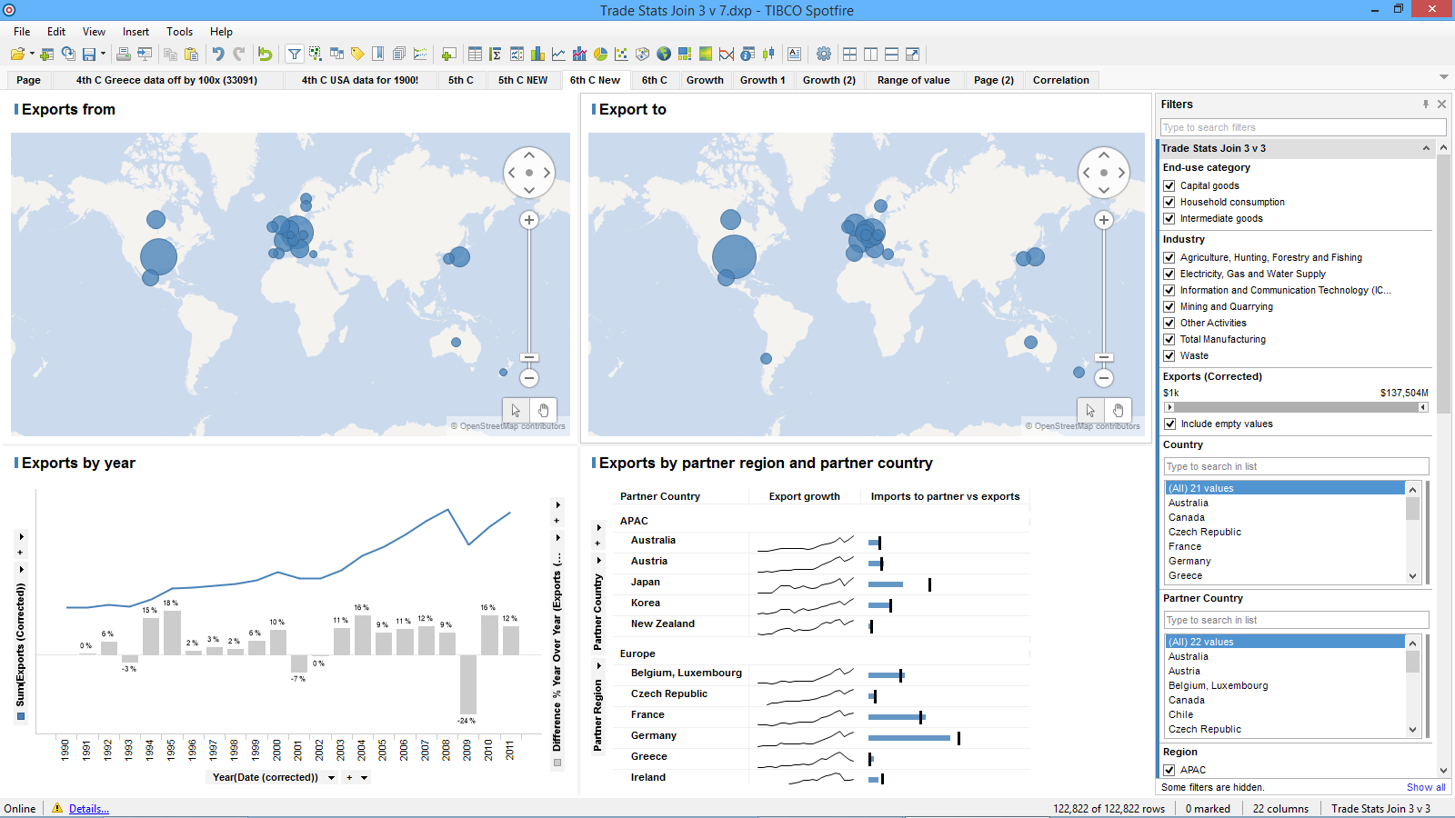The width and height of the screenshot is (1455, 818).
Task: Open the tab overflow dropdown arrow
Action: tap(1443, 77)
